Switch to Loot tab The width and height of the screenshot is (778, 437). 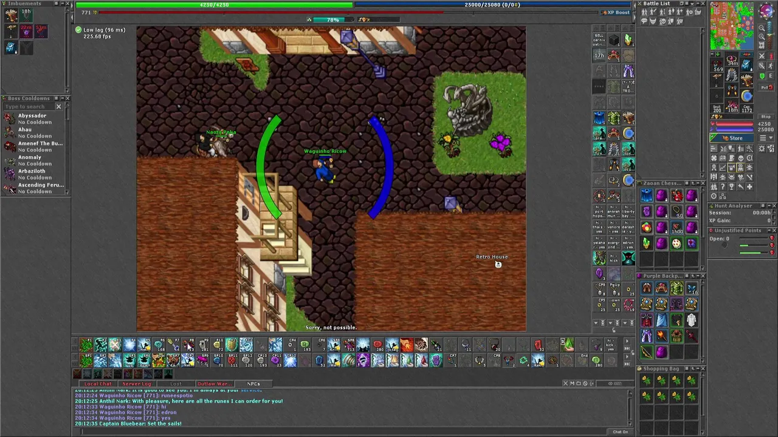(x=176, y=384)
